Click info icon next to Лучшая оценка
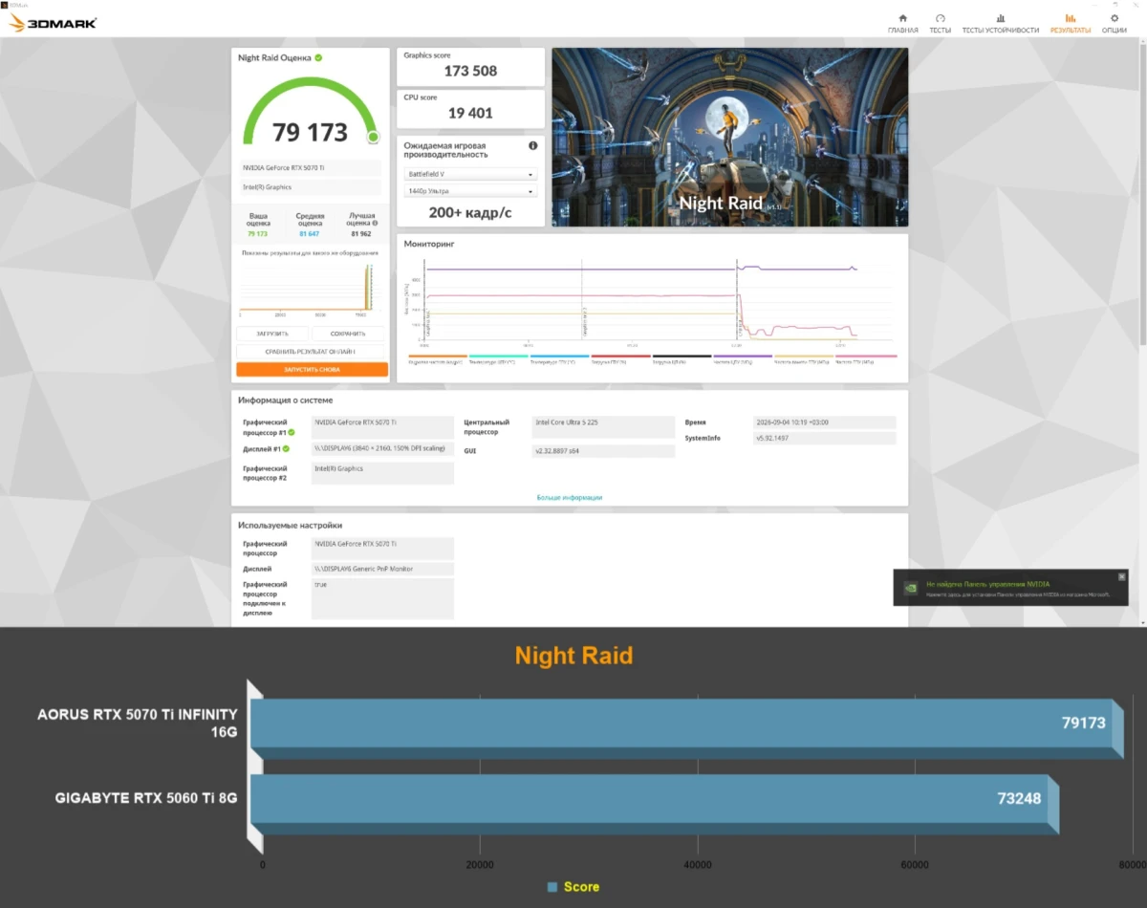The width and height of the screenshot is (1147, 908). pos(376,224)
